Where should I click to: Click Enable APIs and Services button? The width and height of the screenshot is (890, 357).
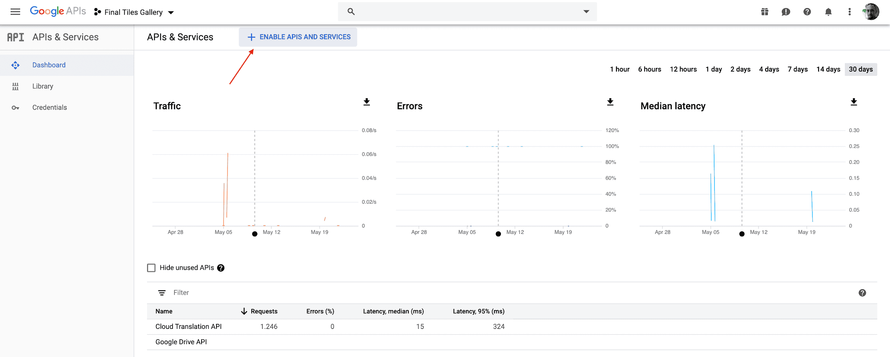point(298,37)
